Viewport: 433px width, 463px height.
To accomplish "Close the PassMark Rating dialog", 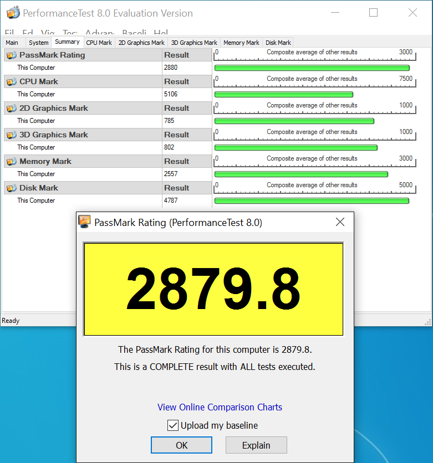I will [340, 222].
